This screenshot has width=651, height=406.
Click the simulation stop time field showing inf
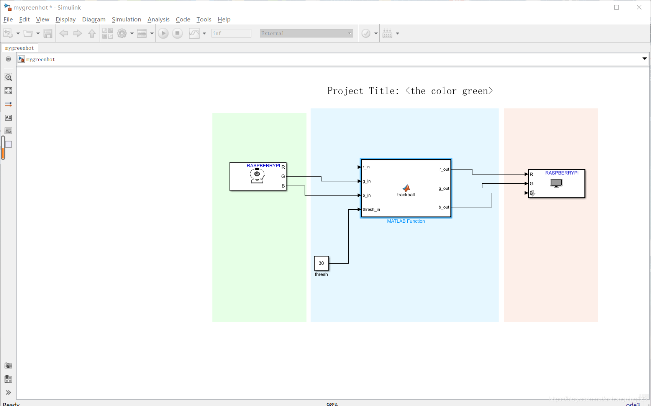(231, 34)
